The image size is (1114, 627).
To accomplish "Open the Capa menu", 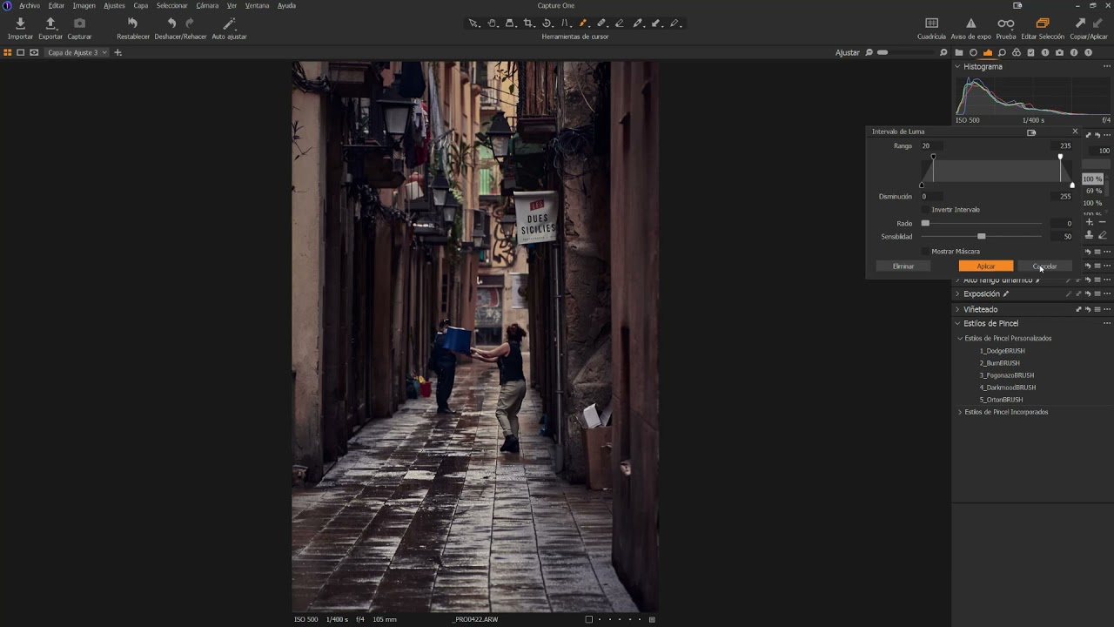I will (141, 5).
